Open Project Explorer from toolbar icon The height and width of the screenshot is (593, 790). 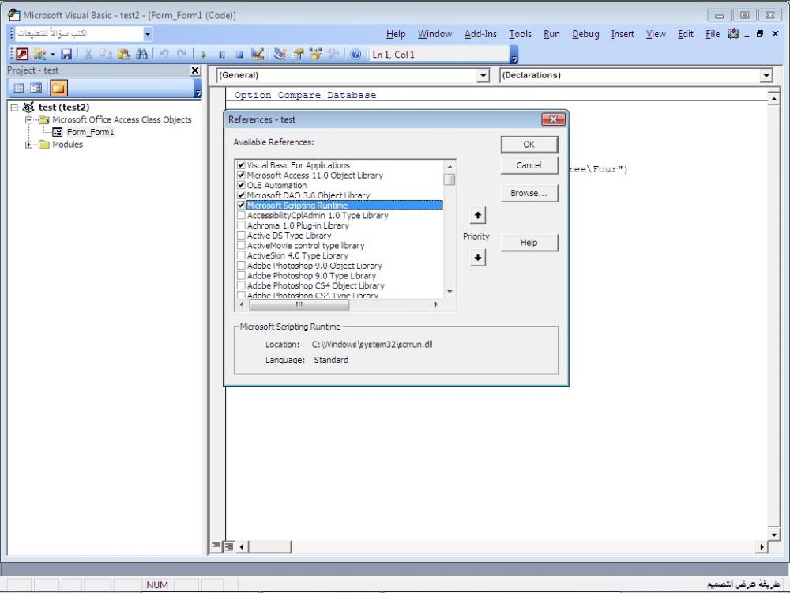(280, 54)
